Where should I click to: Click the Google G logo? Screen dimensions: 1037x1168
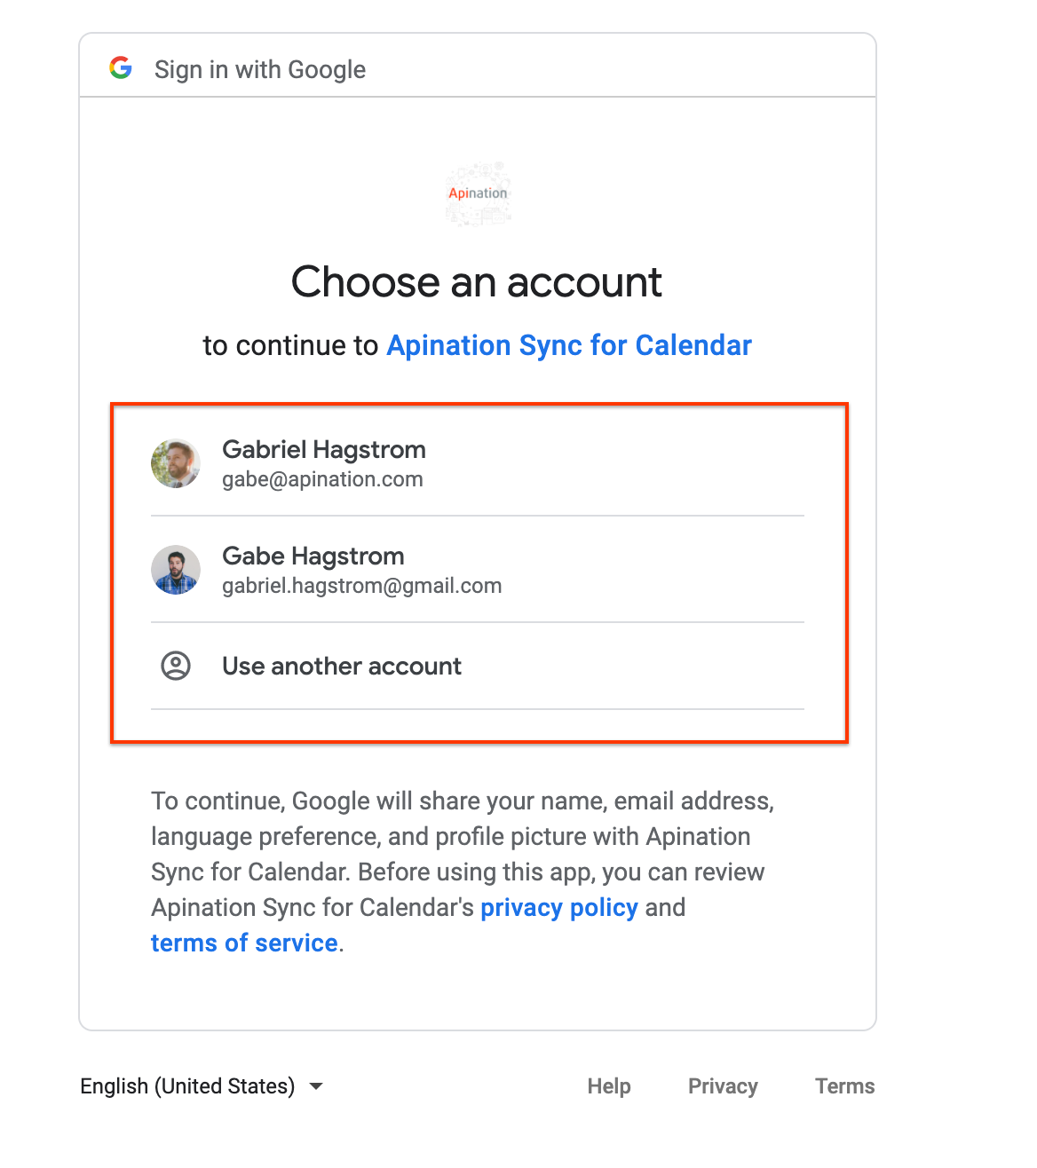(121, 67)
